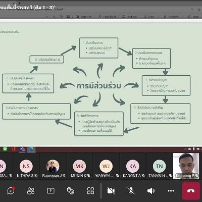This screenshot has height=202, width=202.
Task: Click Page view in shared PDF toolbar
Action: coord(84,17)
